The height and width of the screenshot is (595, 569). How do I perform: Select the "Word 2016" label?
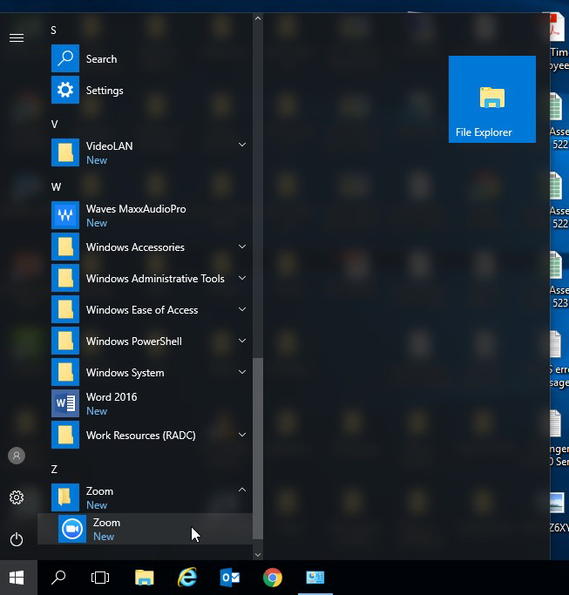[112, 397]
